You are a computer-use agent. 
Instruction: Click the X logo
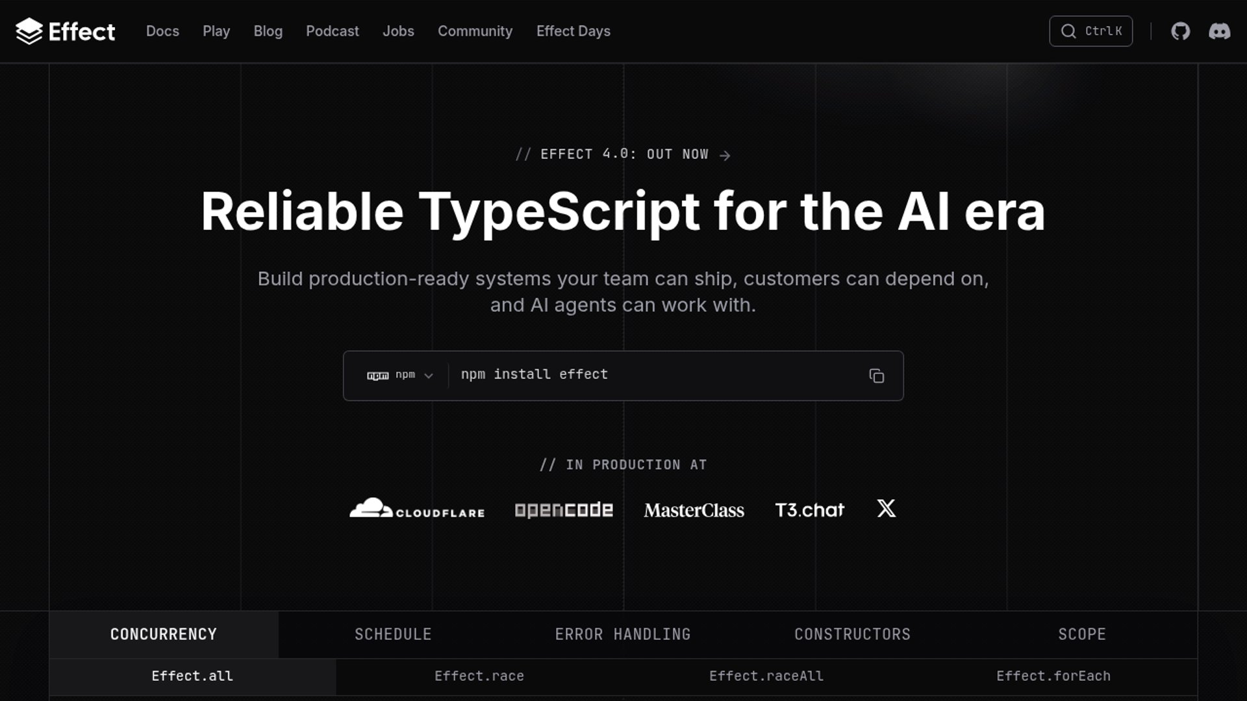tap(886, 508)
